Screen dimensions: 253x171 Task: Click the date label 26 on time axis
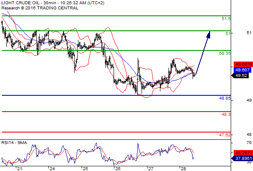(118, 168)
